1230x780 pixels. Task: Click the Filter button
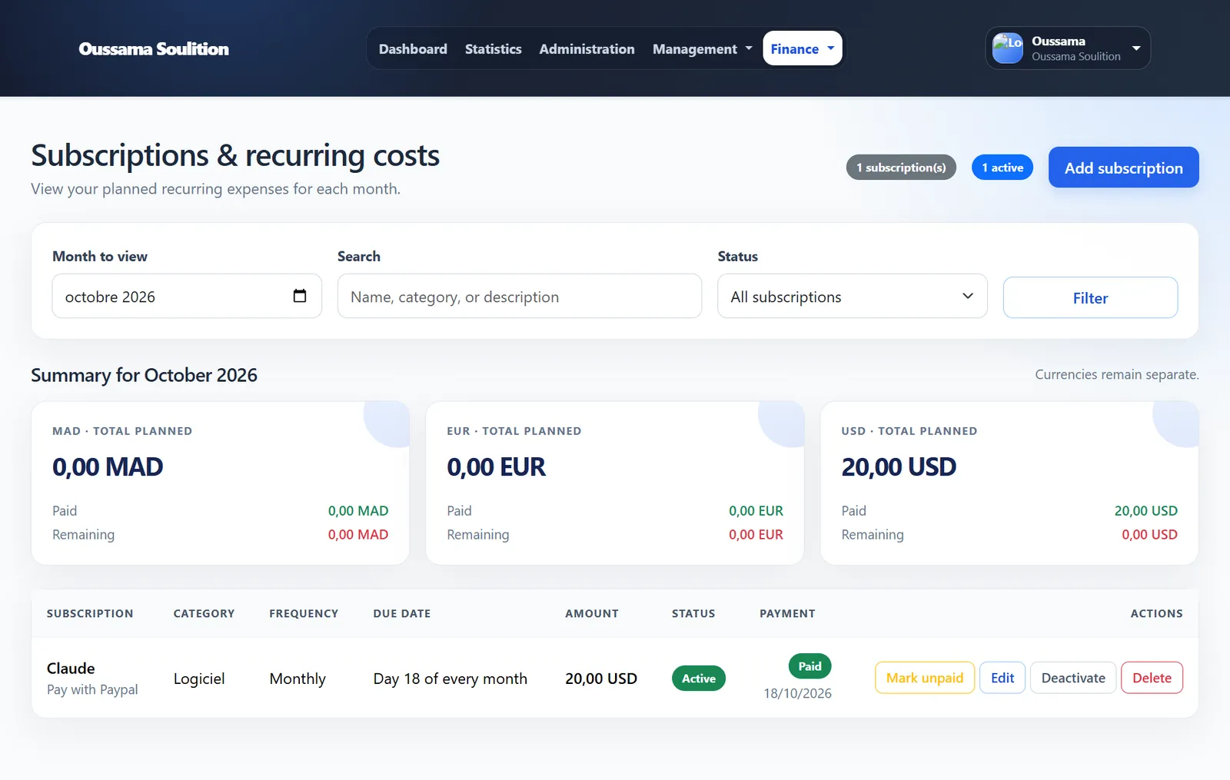(1090, 297)
